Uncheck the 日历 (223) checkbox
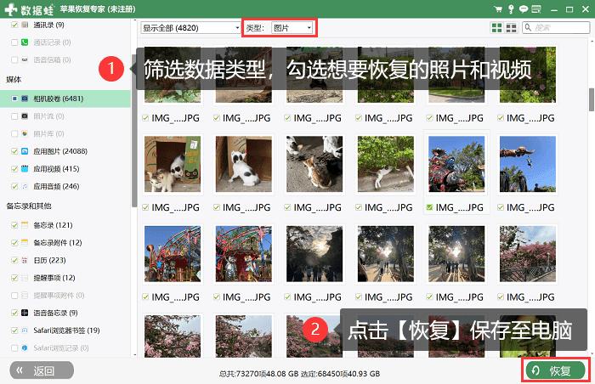This screenshot has height=384, width=595. pyautogui.click(x=14, y=260)
